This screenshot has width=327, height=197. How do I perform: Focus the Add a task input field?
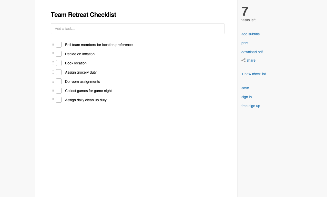coord(138,29)
